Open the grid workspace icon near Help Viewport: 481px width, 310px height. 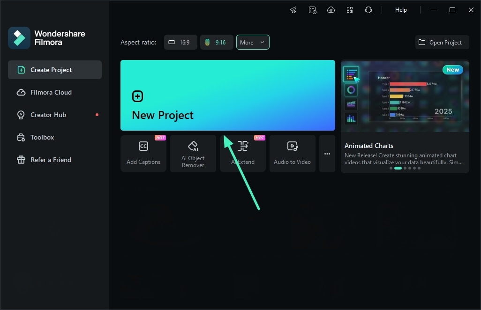(350, 9)
